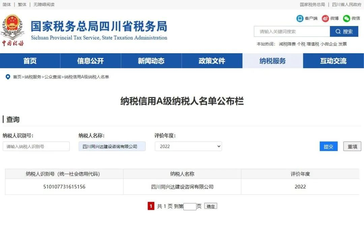Screen dimensions: 364x236
Task: Select the 2022 year cell in results
Action: [x=300, y=187]
